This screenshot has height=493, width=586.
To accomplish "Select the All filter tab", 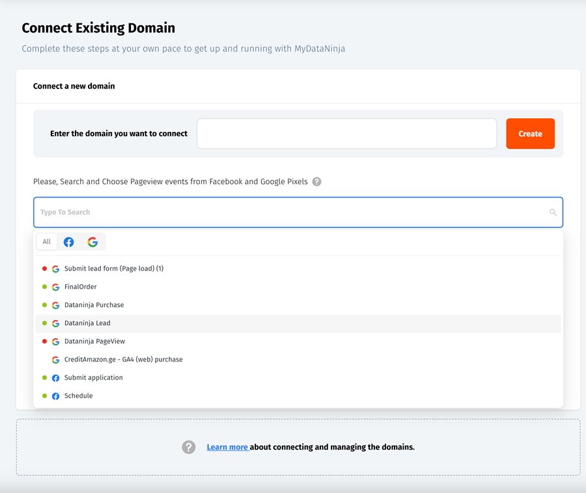I will [47, 242].
